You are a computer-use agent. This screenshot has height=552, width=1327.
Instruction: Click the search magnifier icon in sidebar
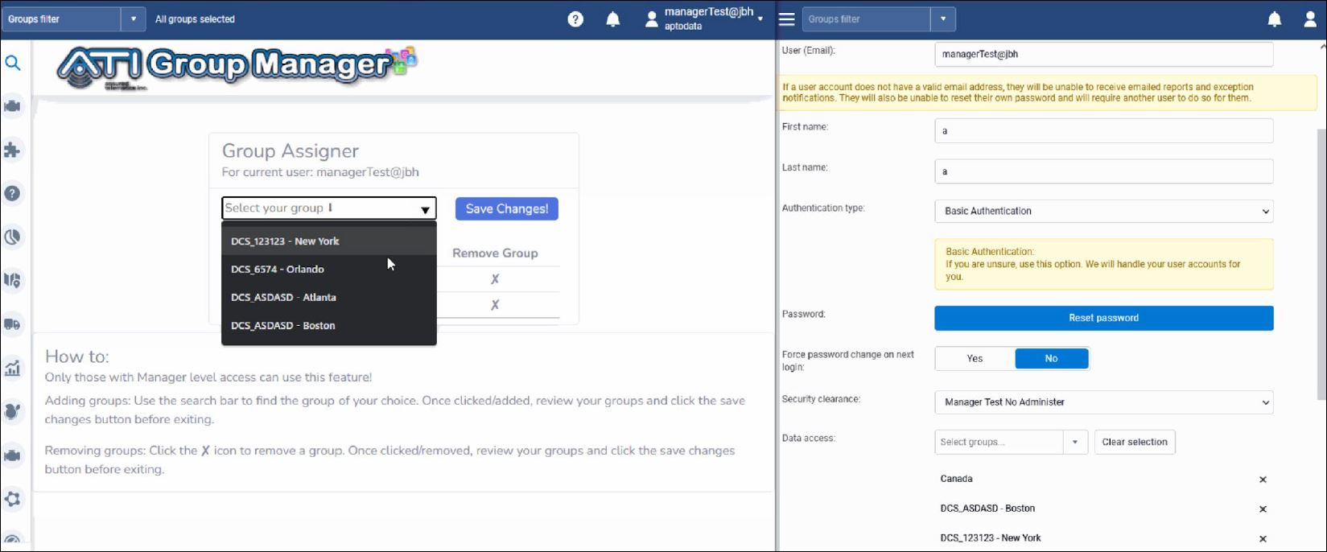pos(13,63)
